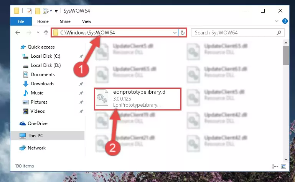Click the pin icon beside Local Disk (C:)
Image resolution: width=295 pixels, height=182 pixels.
[x=81, y=56]
